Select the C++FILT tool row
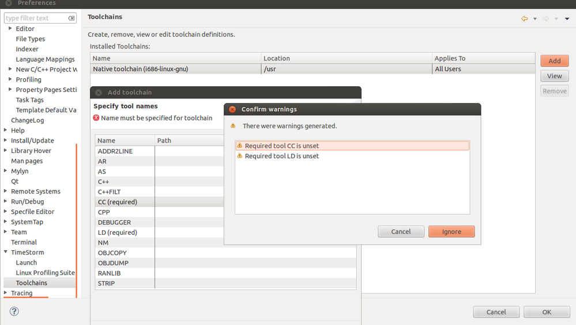576x325 pixels. point(160,192)
